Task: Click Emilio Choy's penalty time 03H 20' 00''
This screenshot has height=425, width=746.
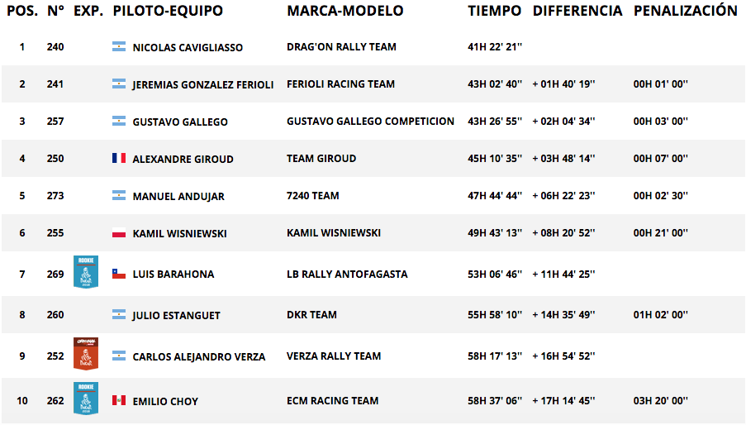Action: (x=660, y=401)
